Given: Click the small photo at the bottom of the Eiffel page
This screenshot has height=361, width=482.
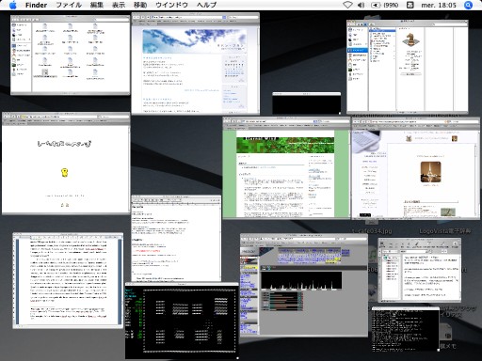Looking at the screenshot, I should point(448,212).
